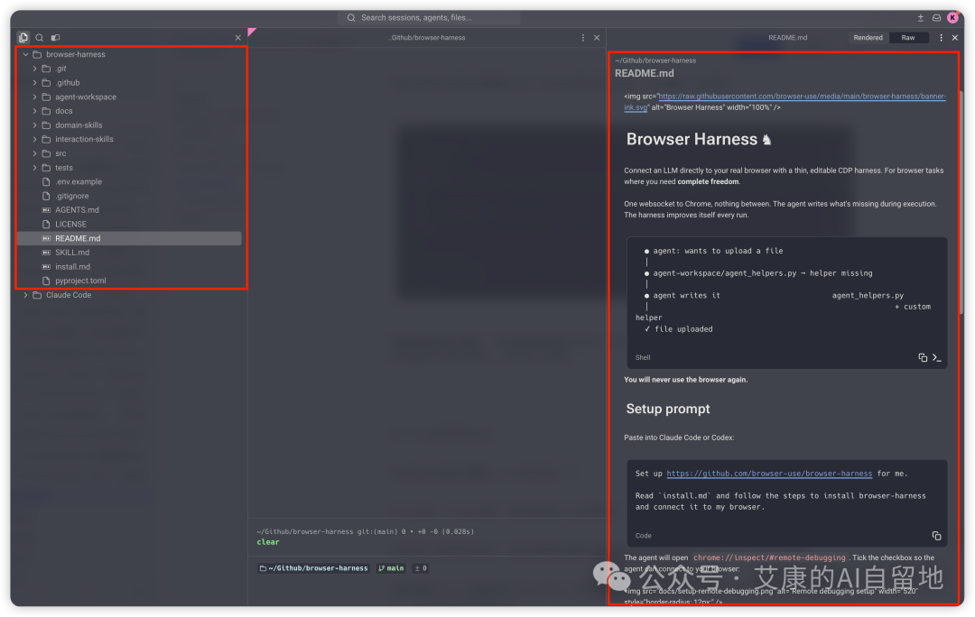Image resolution: width=975 pixels, height=617 pixels.
Task: Click the docs folder icon
Action: click(46, 111)
